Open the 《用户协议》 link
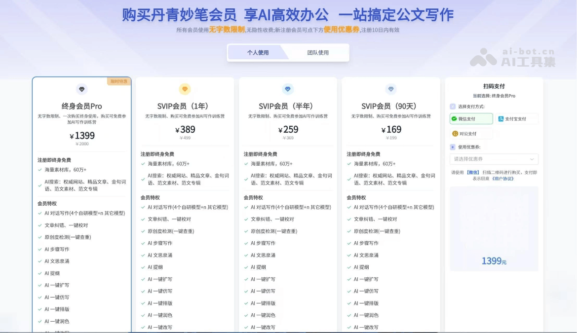The width and height of the screenshot is (577, 333). [x=502, y=179]
